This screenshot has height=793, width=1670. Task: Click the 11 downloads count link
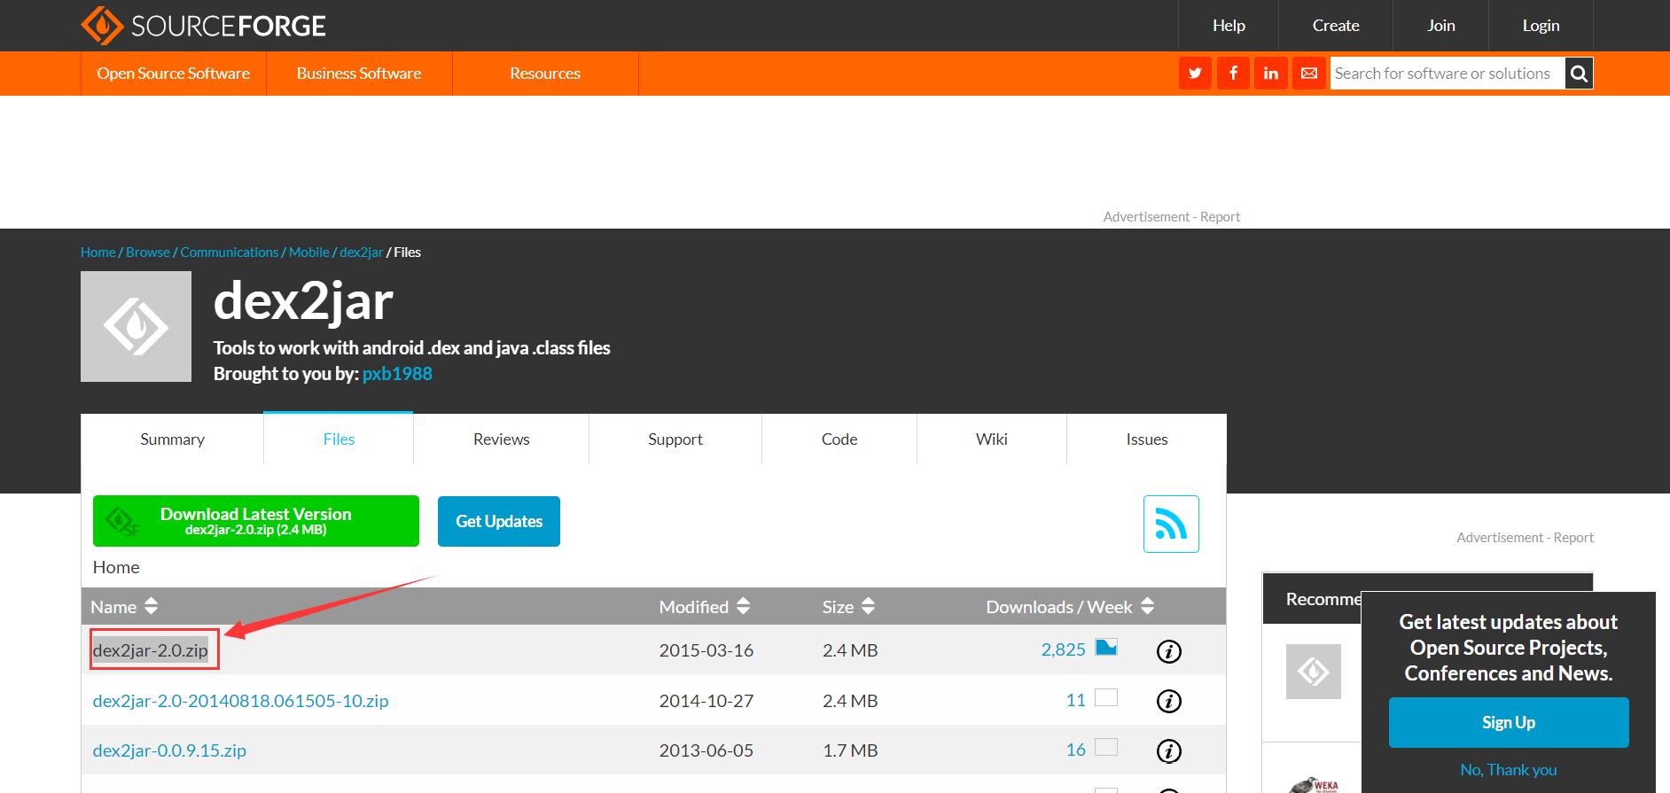coord(1076,700)
